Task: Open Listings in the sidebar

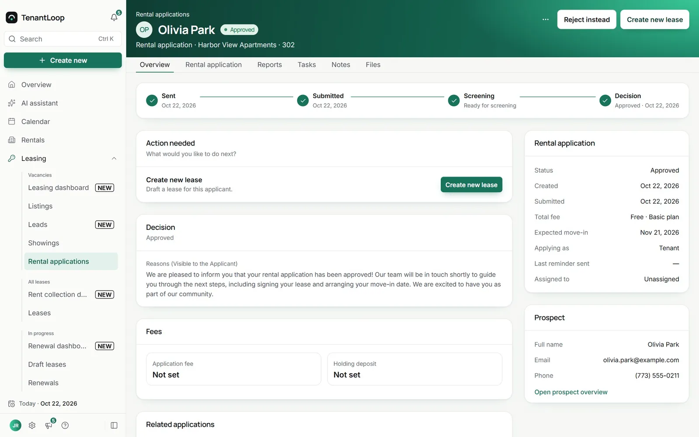Action: click(71, 206)
